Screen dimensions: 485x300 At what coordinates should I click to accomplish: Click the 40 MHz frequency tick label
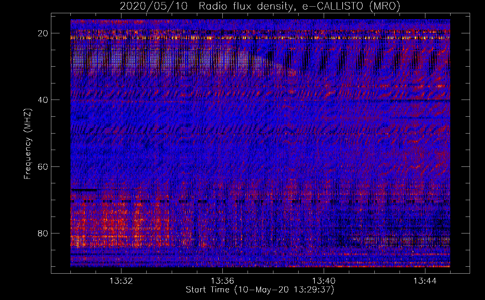tap(43, 100)
